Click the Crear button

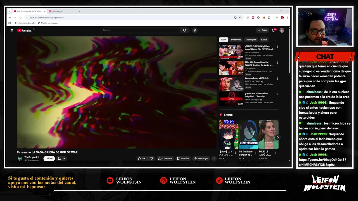click(262, 30)
